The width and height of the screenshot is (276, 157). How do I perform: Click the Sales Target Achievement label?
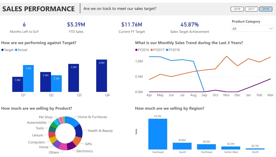pyautogui.click(x=189, y=32)
